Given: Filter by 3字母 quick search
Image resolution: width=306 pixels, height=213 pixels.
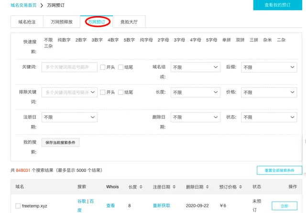Looking at the screenshot, I should pos(179,40).
